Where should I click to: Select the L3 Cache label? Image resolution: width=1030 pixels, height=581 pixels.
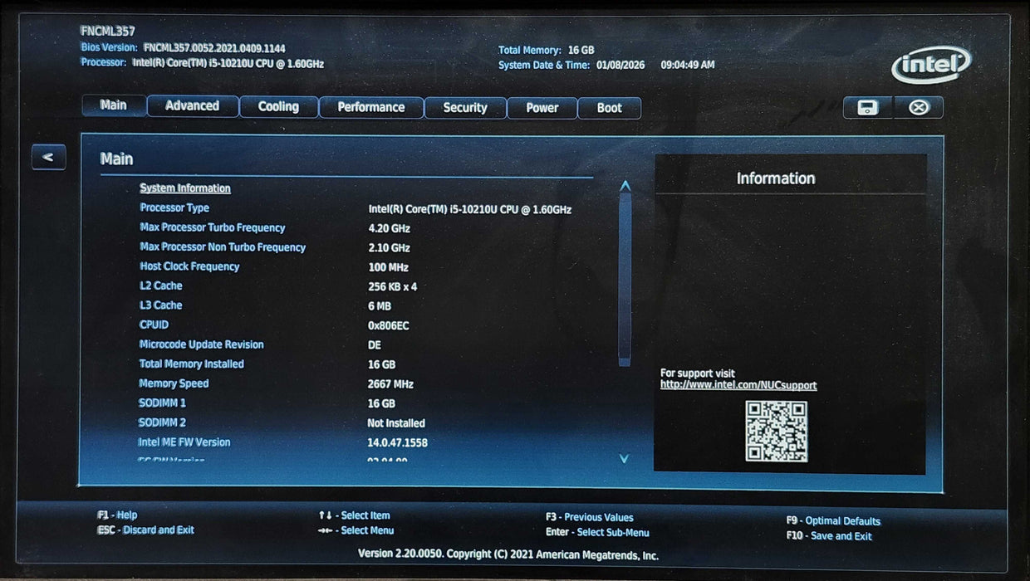[x=161, y=305]
